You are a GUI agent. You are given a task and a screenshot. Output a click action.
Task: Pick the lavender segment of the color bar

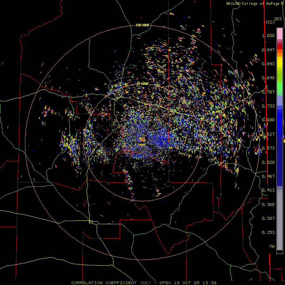(x=280, y=100)
